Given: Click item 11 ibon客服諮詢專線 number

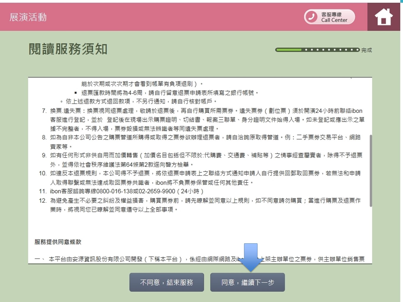Looking at the screenshot, I should coord(126,191).
